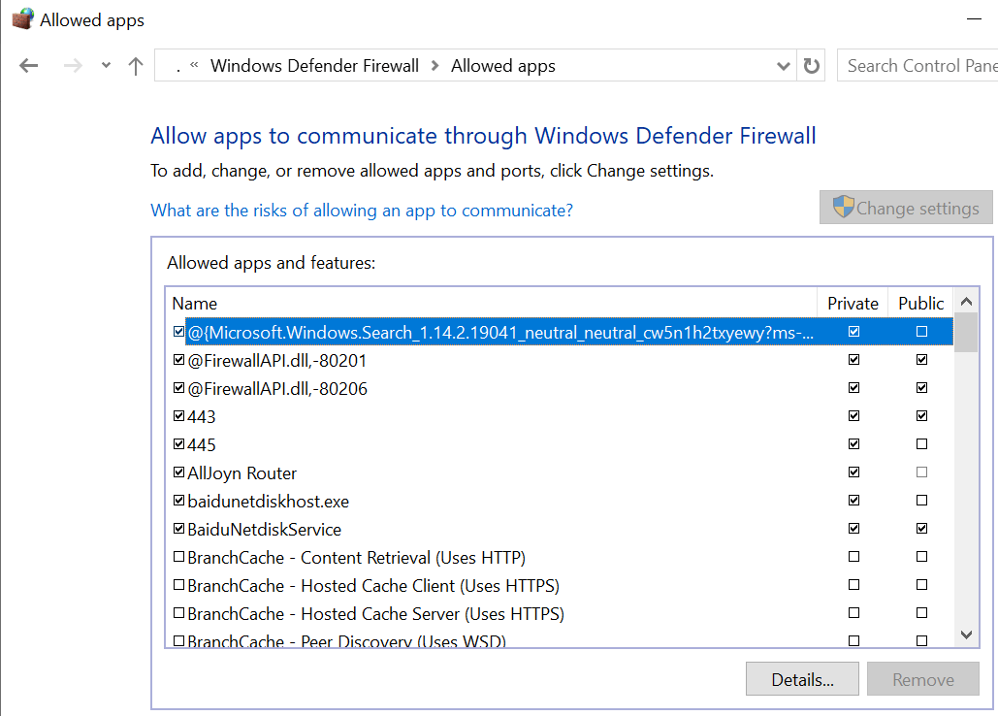The image size is (998, 716).
Task: Click the Private column header
Action: click(853, 303)
